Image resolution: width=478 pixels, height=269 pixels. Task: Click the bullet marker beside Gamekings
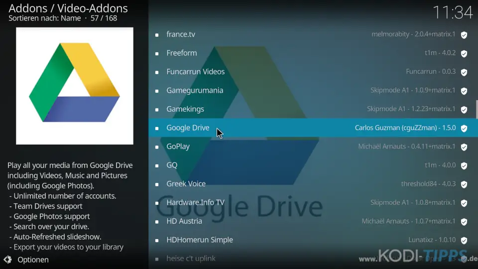[157, 110]
